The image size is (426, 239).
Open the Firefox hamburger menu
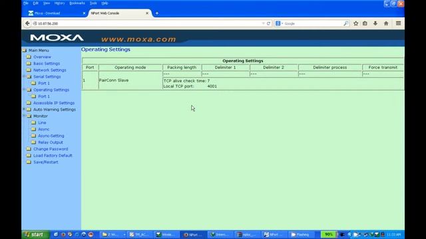coord(398,24)
